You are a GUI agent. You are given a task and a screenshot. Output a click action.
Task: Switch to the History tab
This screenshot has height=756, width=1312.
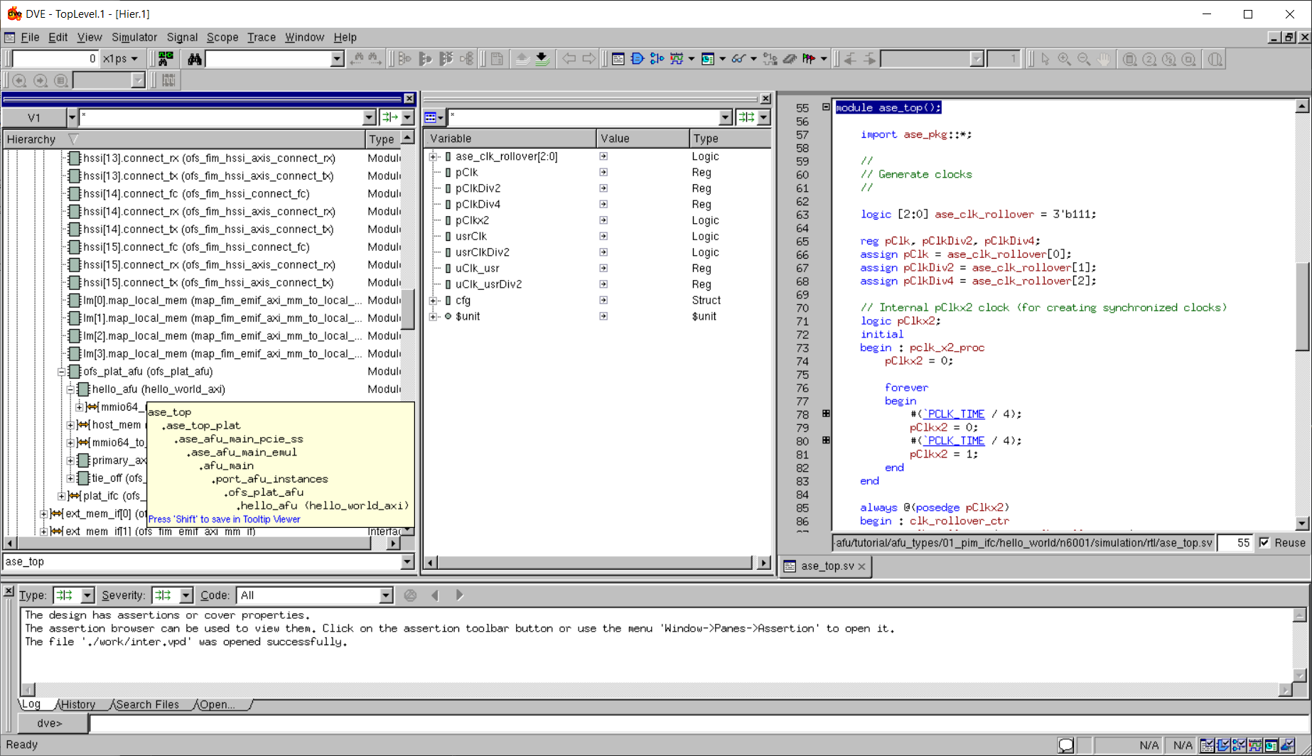click(78, 704)
